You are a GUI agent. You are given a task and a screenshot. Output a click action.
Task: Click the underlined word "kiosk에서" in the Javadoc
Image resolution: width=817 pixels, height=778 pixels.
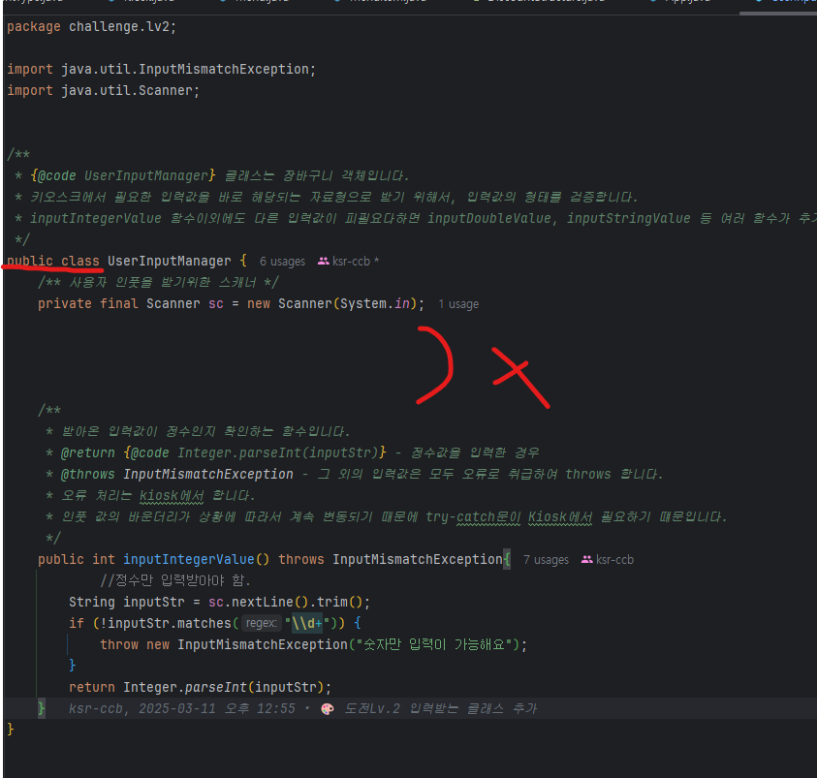point(172,495)
